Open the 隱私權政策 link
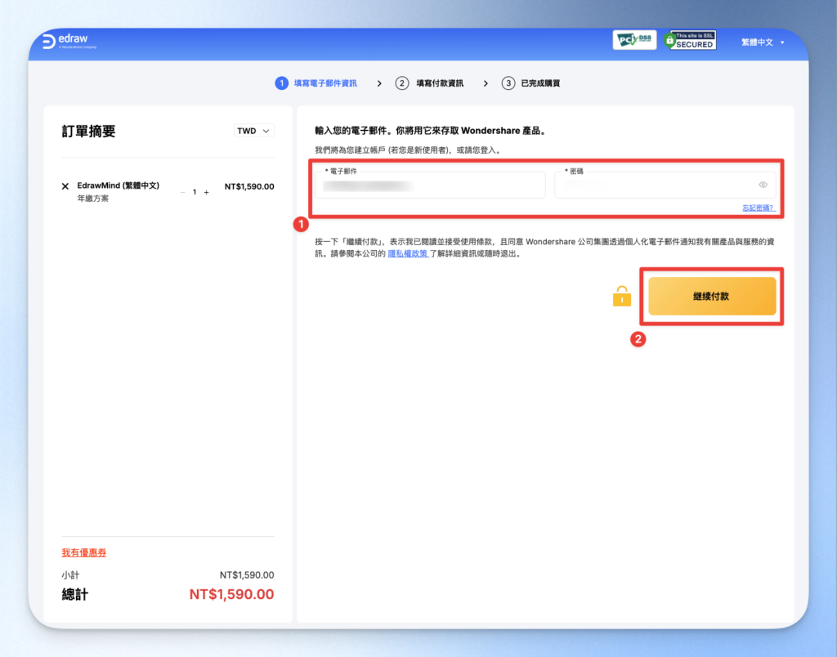The image size is (837, 657). pyautogui.click(x=408, y=253)
